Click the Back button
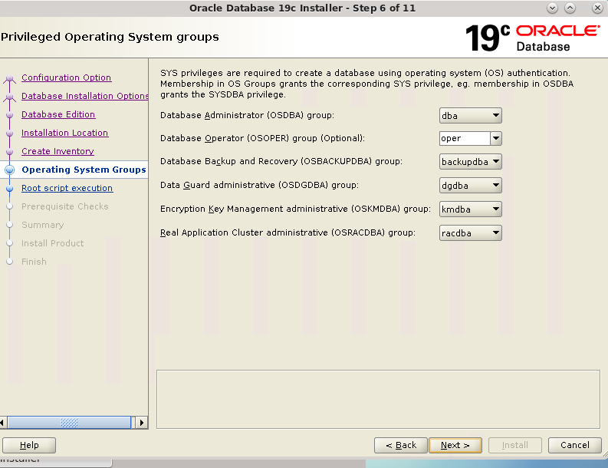Screen dimensions: 608x468 [x=401, y=445]
